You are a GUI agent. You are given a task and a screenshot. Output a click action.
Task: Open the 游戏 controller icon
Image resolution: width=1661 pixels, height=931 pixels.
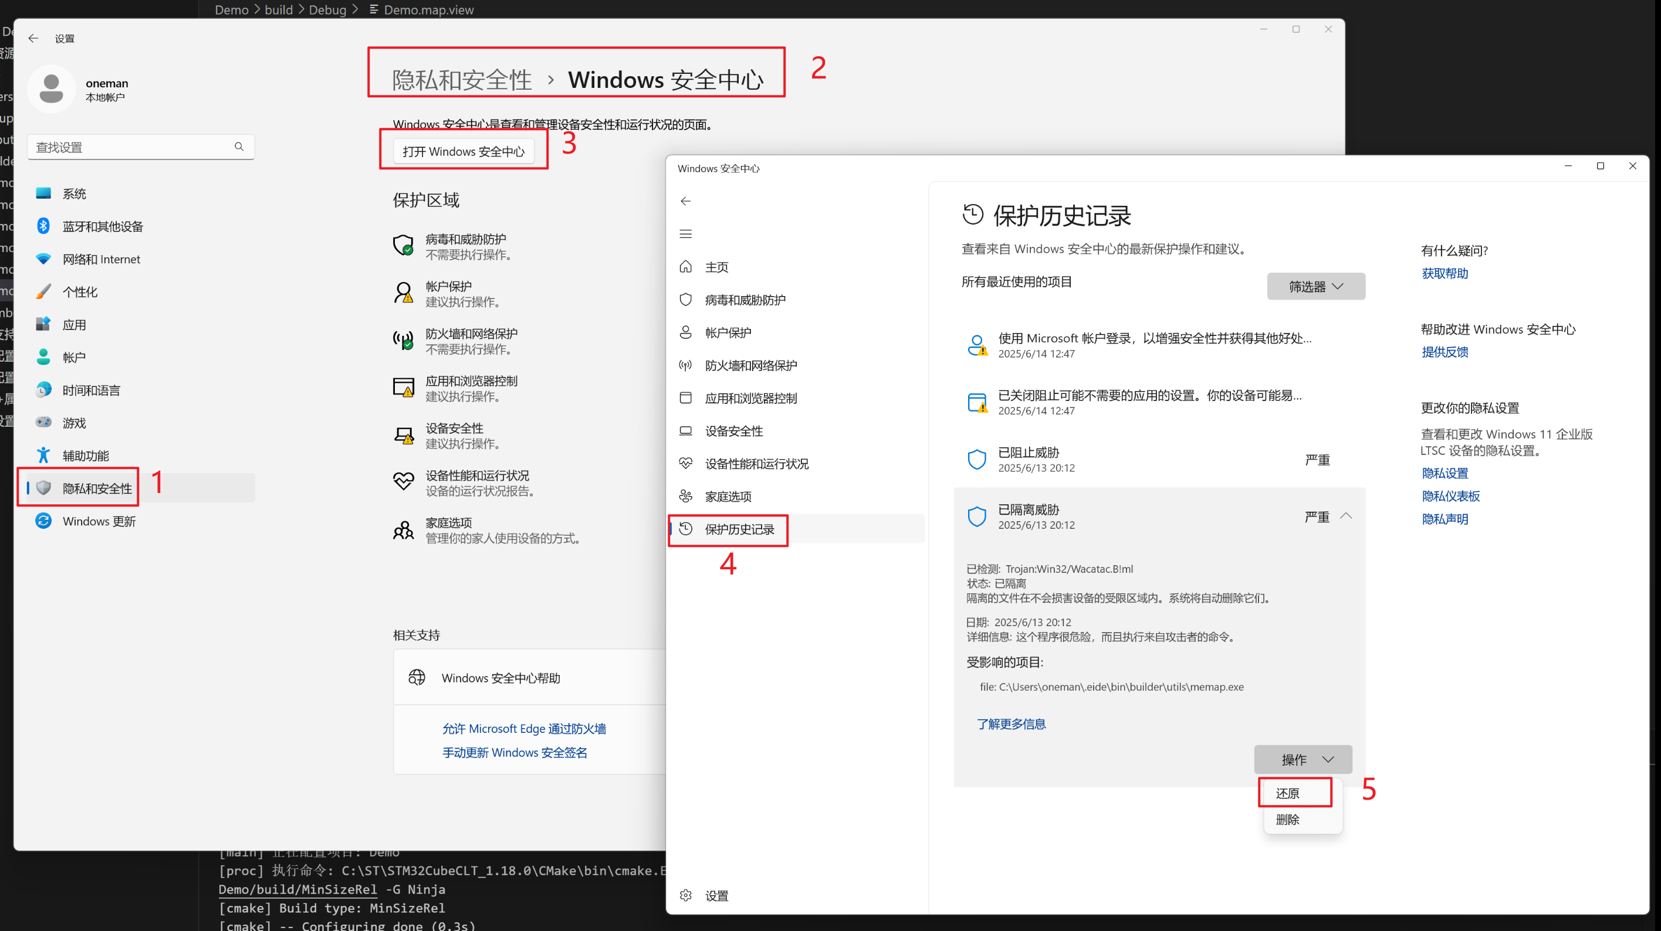click(43, 423)
